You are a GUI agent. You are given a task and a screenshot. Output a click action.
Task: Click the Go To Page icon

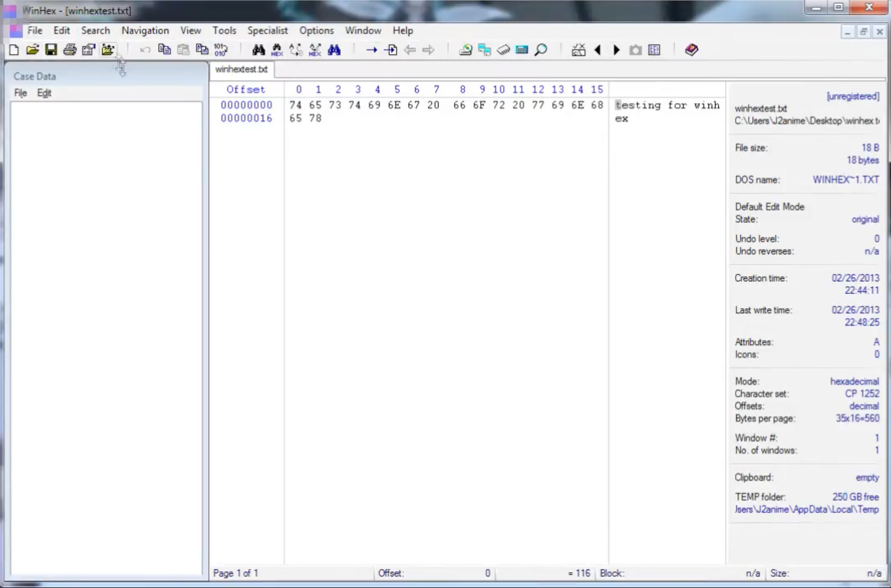coord(390,50)
